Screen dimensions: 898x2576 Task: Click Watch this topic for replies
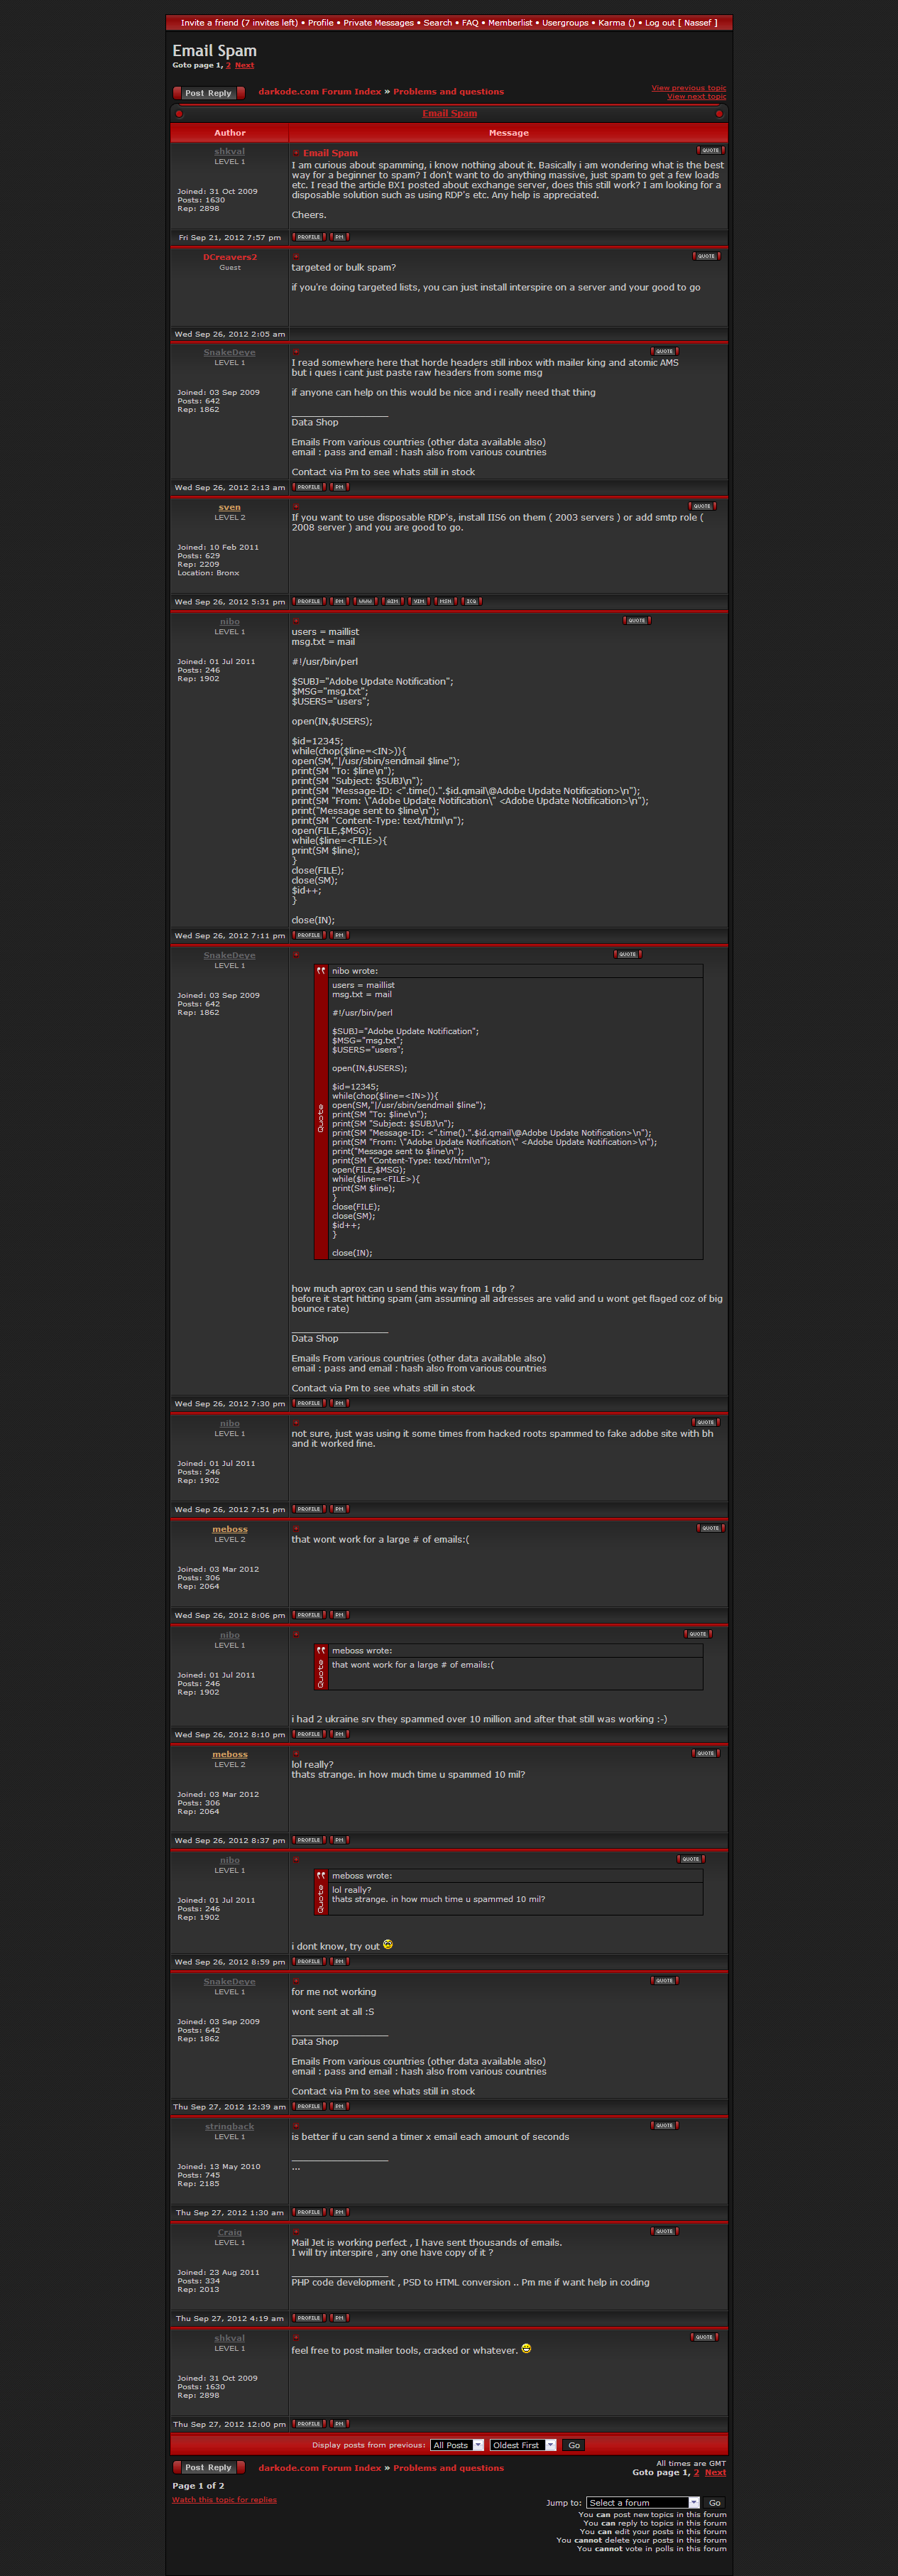click(x=224, y=2500)
